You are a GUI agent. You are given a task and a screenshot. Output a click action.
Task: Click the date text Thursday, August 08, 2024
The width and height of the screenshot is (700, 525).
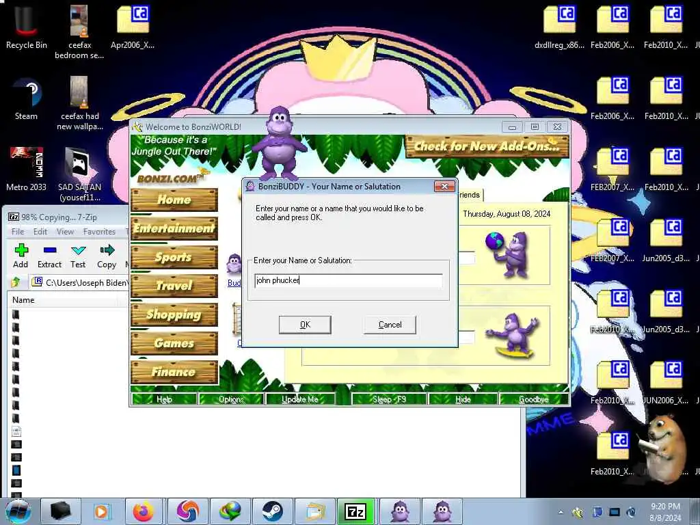click(507, 214)
